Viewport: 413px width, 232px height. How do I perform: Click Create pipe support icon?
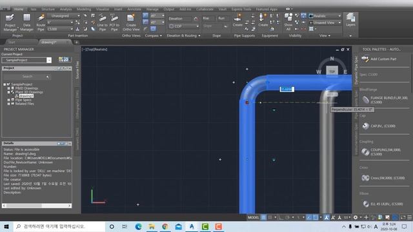tap(237, 20)
